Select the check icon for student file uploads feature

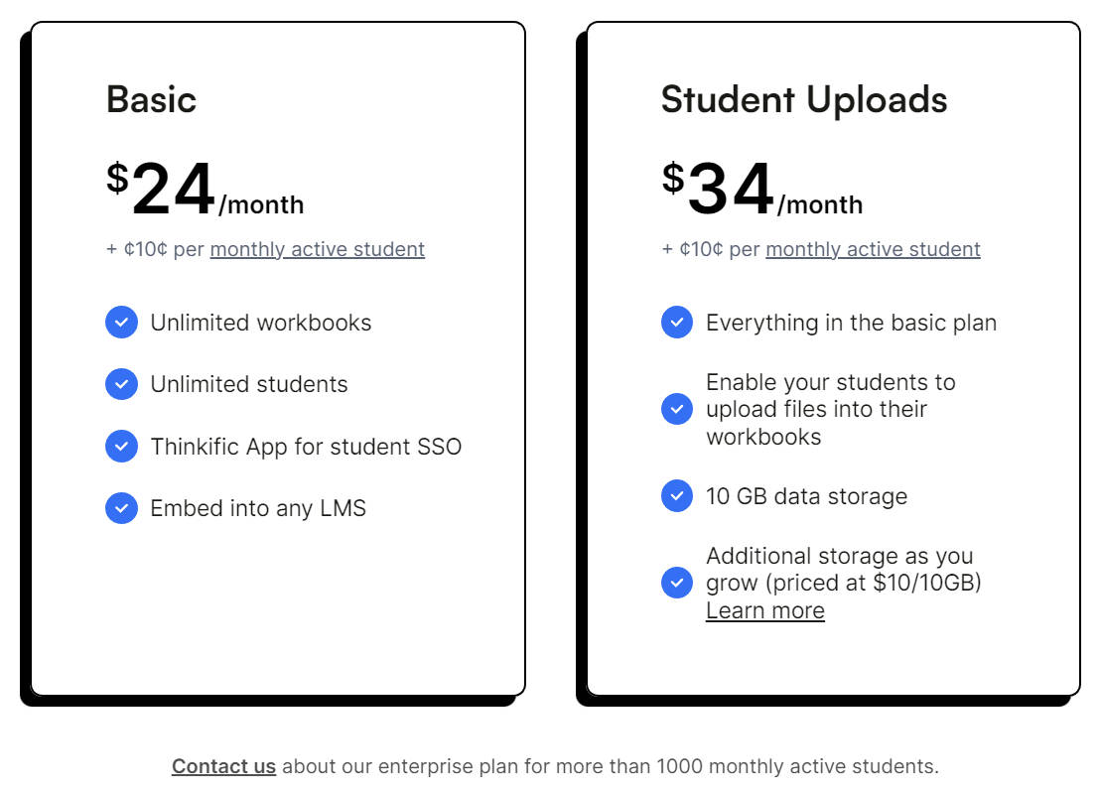tap(677, 409)
